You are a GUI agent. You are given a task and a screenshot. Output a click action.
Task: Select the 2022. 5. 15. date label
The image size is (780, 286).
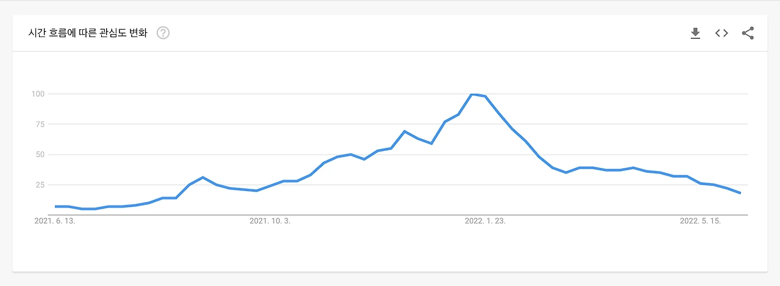pos(700,221)
